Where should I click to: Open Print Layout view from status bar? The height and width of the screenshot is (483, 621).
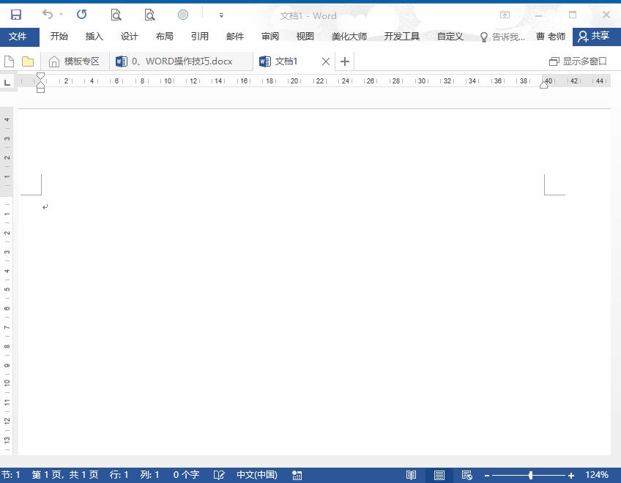(x=438, y=474)
